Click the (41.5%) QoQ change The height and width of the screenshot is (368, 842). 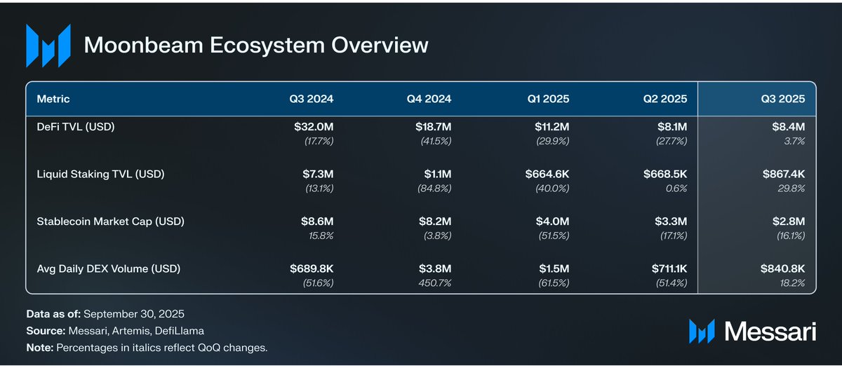pos(434,142)
